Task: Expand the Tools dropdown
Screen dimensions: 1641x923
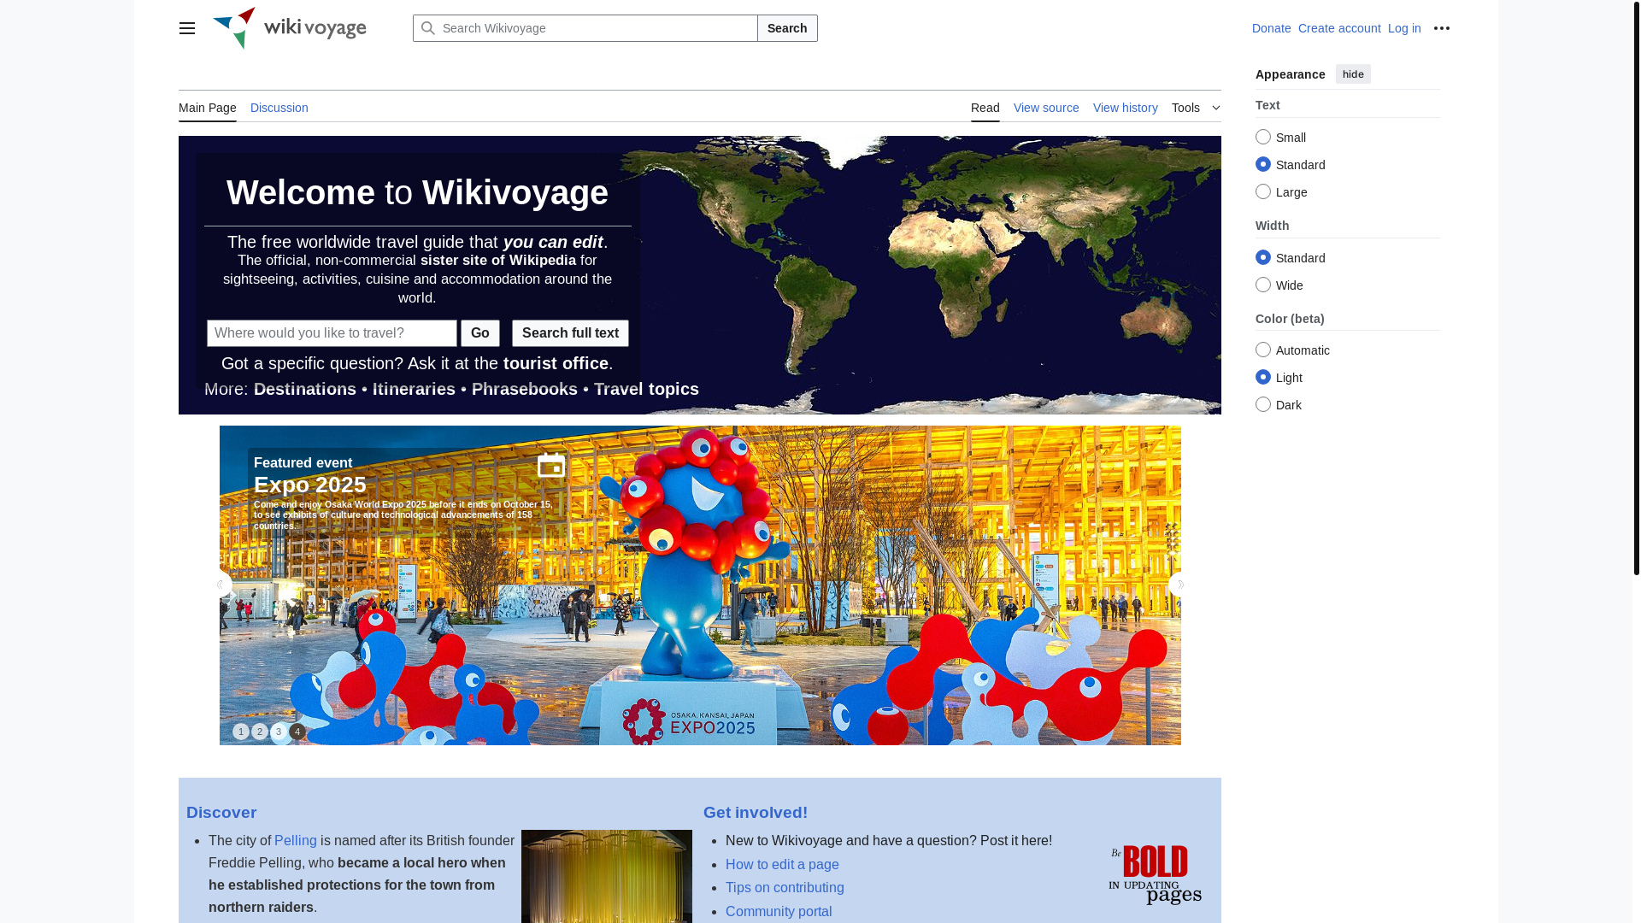Action: [1196, 108]
